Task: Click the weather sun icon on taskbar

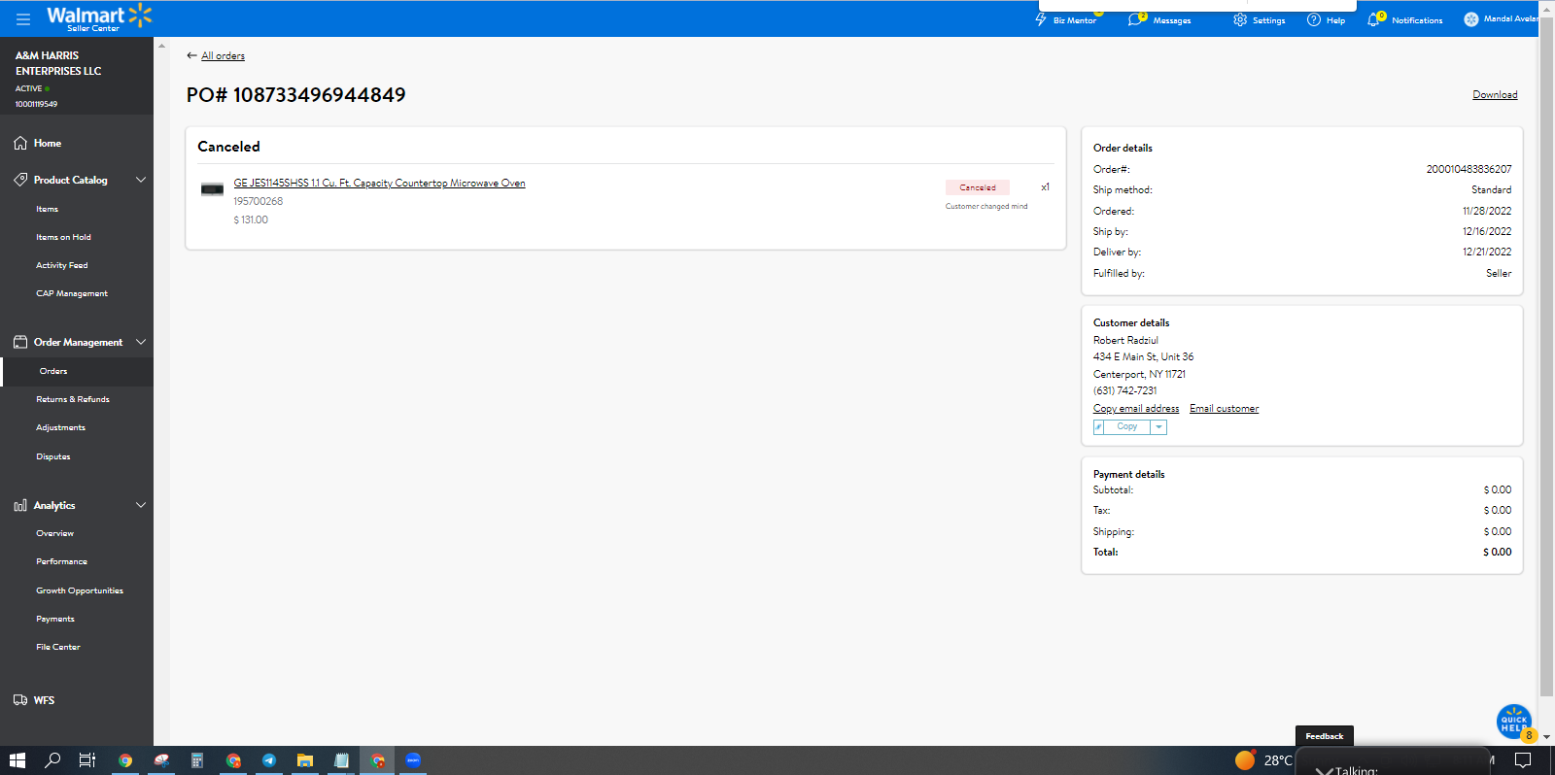Action: click(x=1245, y=760)
